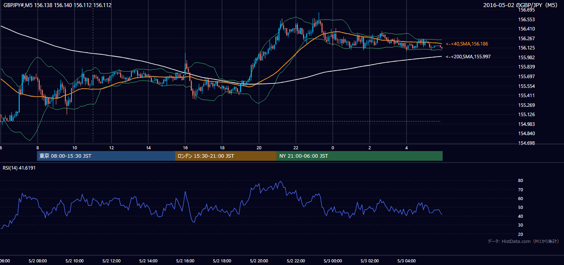Viewport: 564px width, 265px height.
Task: Click price axis value 155.839
Action: point(526,67)
